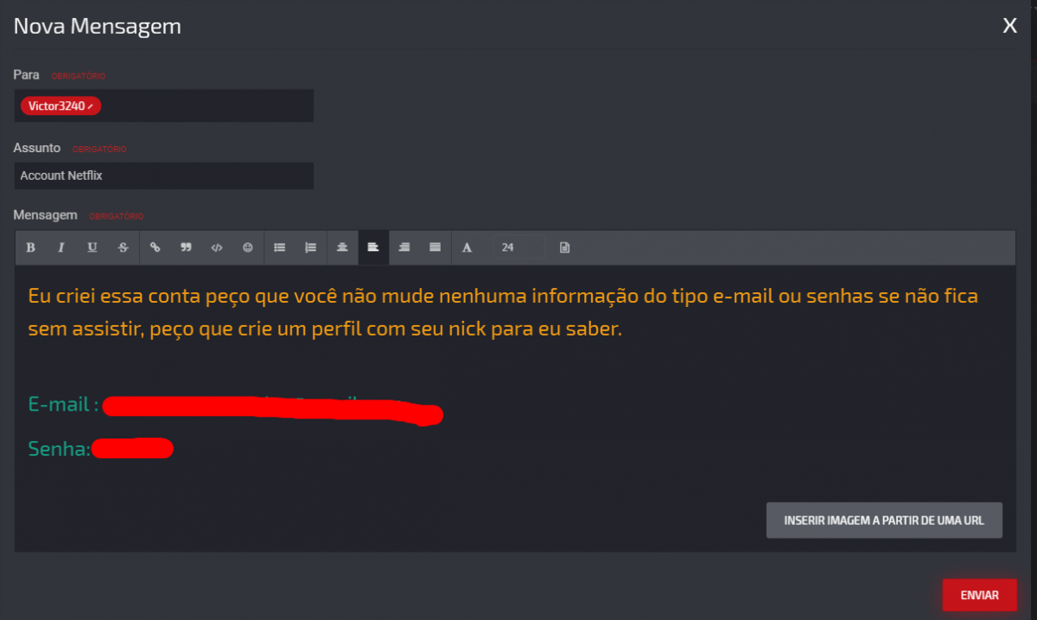
Task: Center align the message text
Action: (x=342, y=247)
